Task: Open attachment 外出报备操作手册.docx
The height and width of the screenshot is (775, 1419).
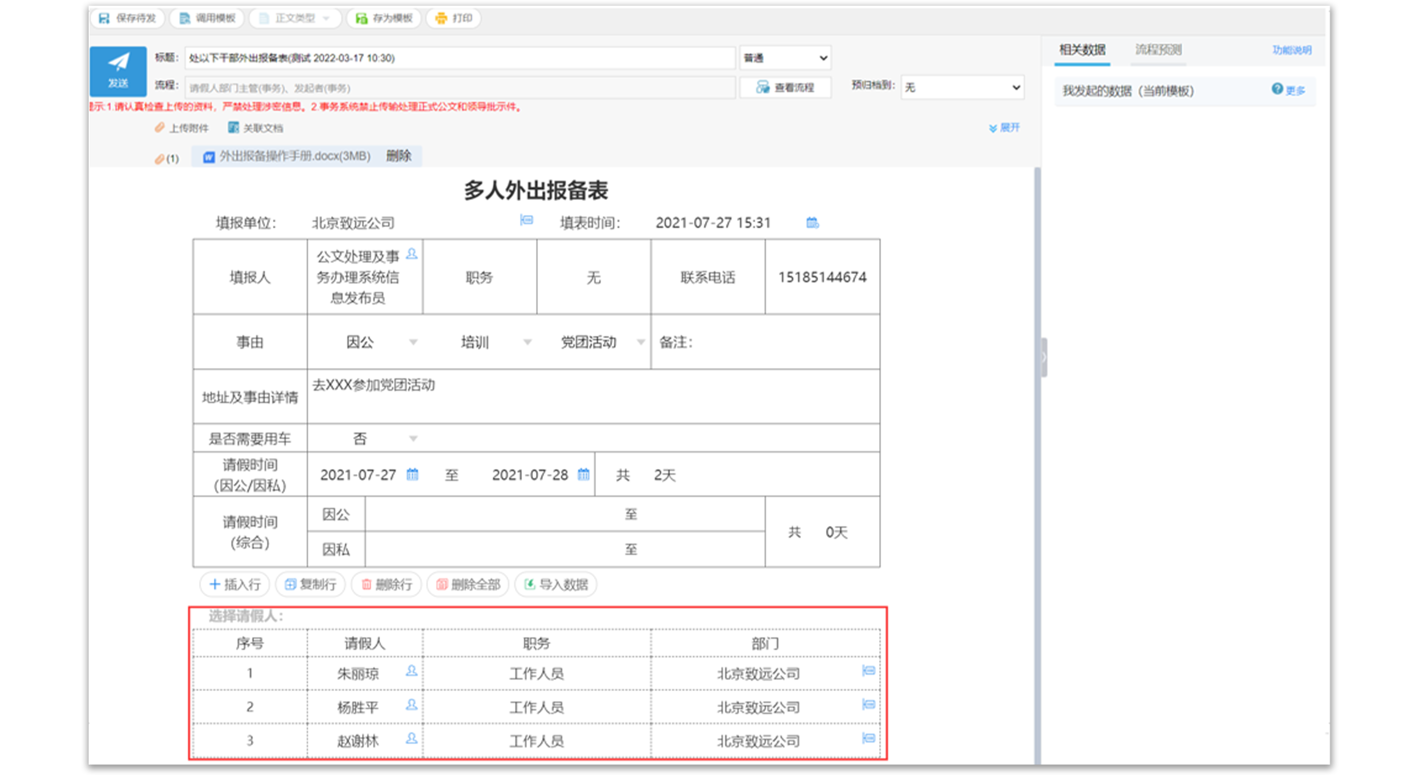Action: pyautogui.click(x=287, y=156)
